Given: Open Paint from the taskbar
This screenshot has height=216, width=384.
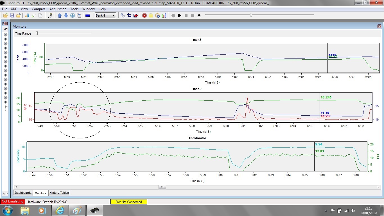Looking at the screenshot, I should [77, 210].
